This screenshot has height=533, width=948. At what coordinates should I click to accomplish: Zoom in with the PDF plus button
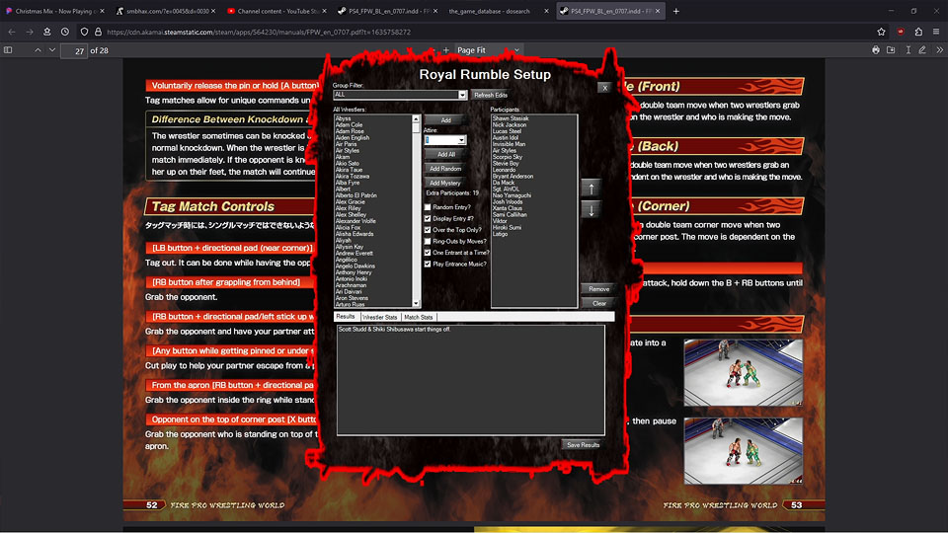coord(446,50)
